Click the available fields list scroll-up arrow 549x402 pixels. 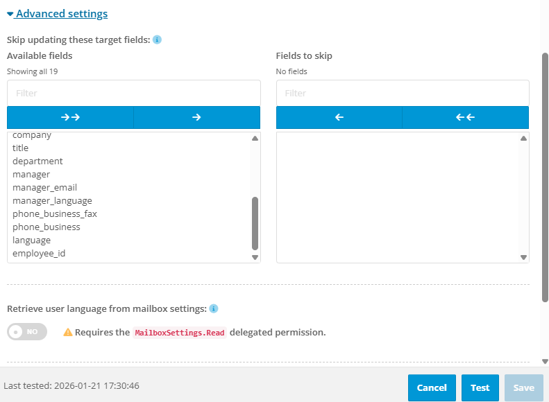(x=255, y=139)
